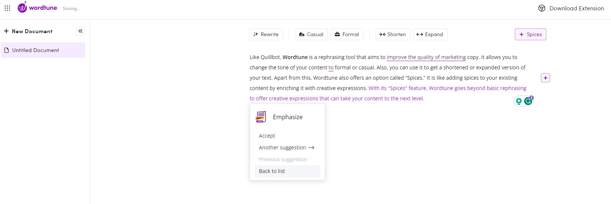611x204 pixels.
Task: Apply the Casual tone
Action: coord(311,34)
